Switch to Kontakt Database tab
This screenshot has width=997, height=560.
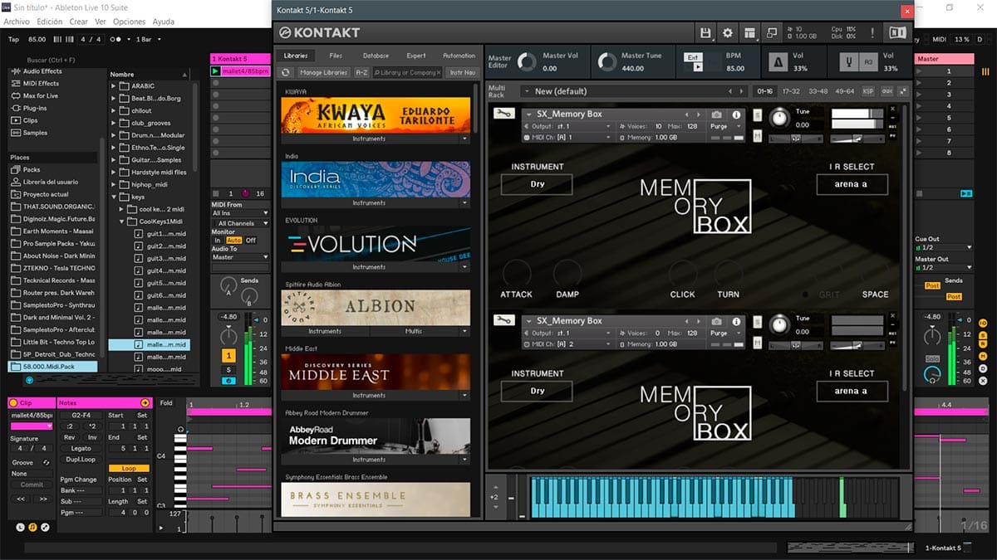click(x=376, y=56)
